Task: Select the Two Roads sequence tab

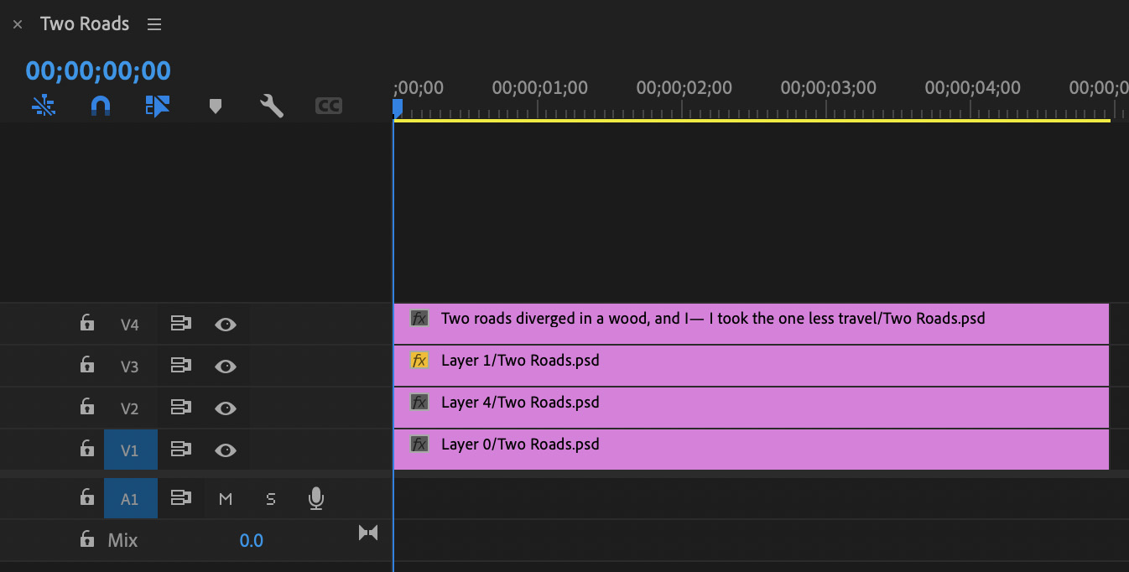Action: pyautogui.click(x=85, y=23)
